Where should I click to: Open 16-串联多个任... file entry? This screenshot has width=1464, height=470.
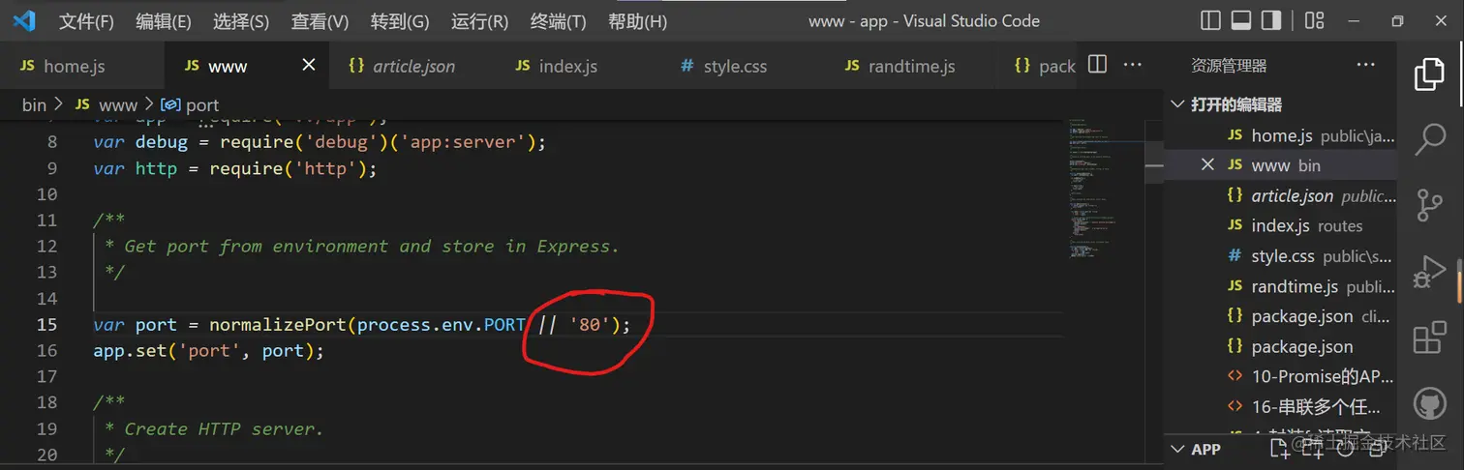pyautogui.click(x=1281, y=406)
